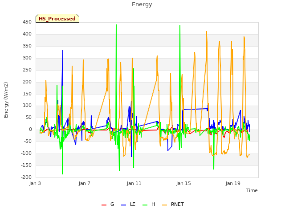Click the Jan 19 x-axis label

point(233,183)
